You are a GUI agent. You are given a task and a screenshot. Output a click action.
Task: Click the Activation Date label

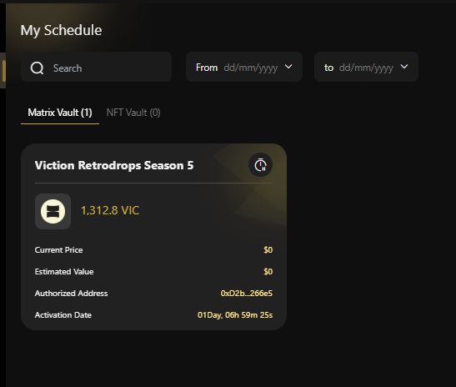(63, 314)
